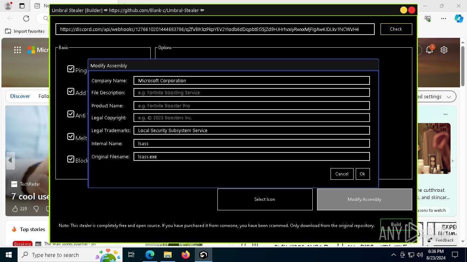This screenshot has width=467, height=262.
Task: Open Edge Settings and more ellipsis
Action: click(444, 19)
